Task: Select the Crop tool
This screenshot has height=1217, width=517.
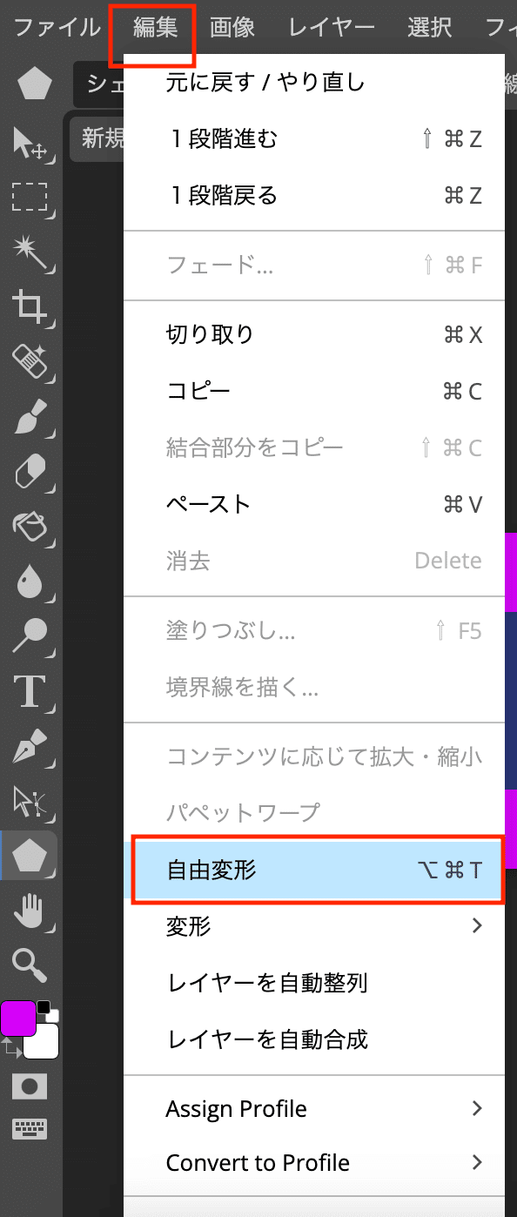Action: (30, 308)
